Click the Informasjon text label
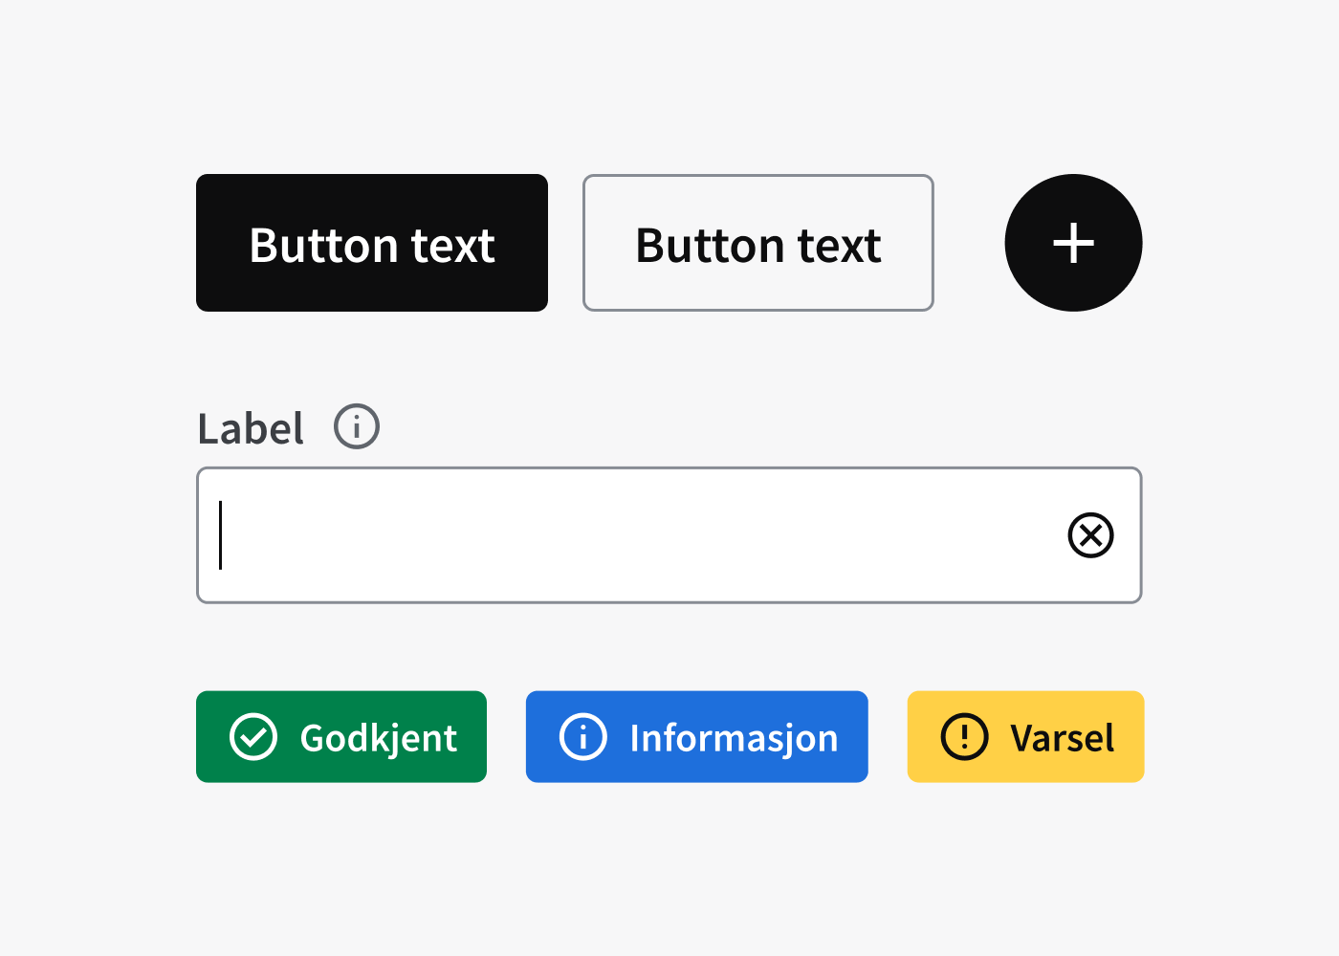Viewport: 1339px width, 956px height. (x=734, y=738)
